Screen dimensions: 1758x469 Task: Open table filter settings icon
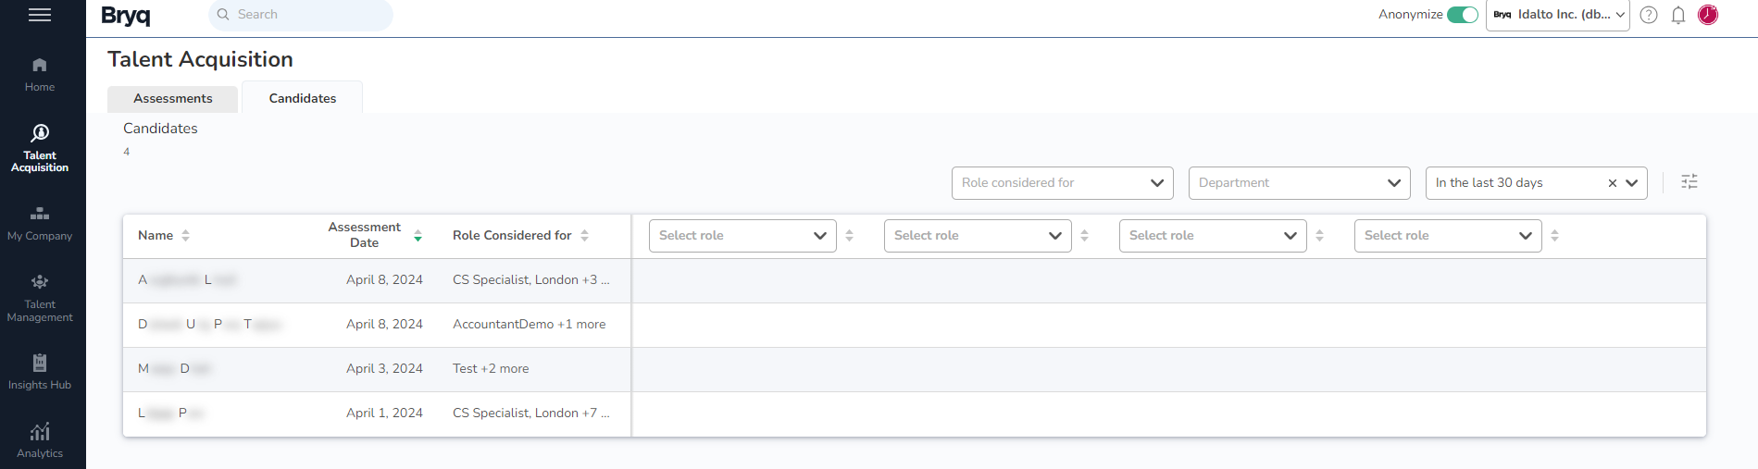coord(1689,182)
